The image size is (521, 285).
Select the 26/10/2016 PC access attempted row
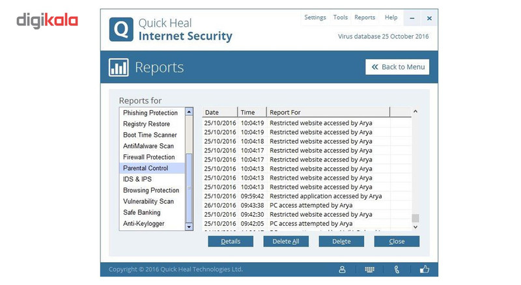point(307,205)
